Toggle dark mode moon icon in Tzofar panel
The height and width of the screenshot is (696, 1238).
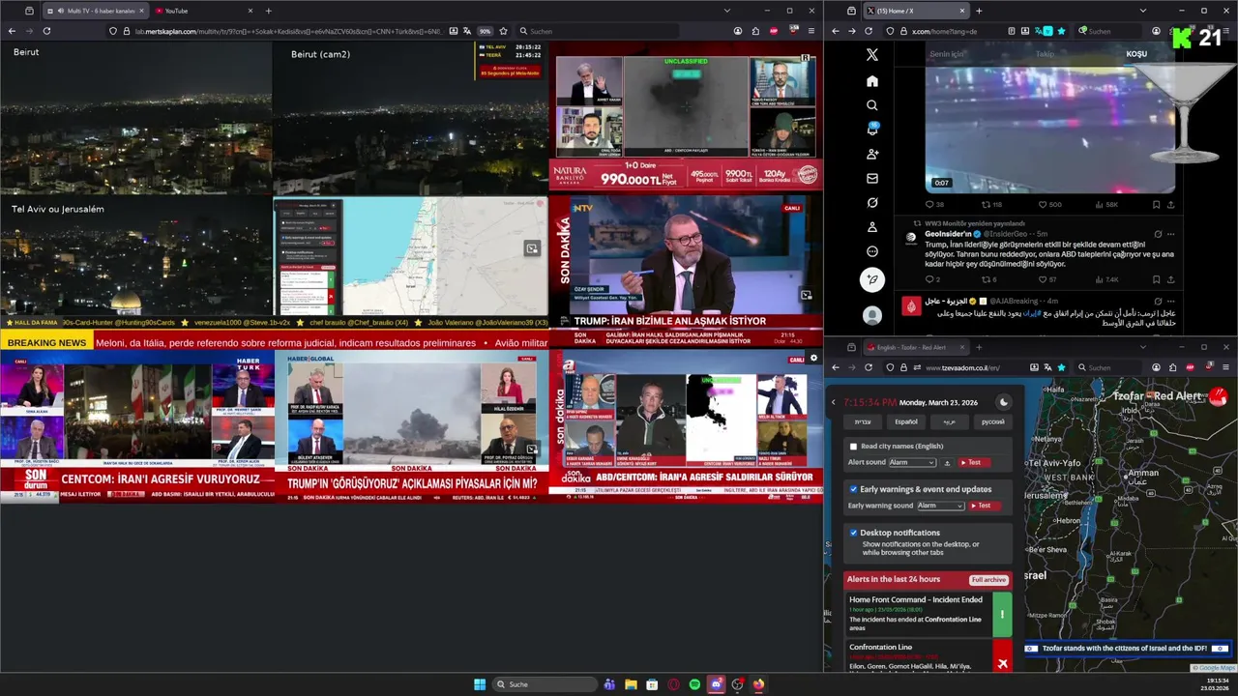tap(1003, 402)
